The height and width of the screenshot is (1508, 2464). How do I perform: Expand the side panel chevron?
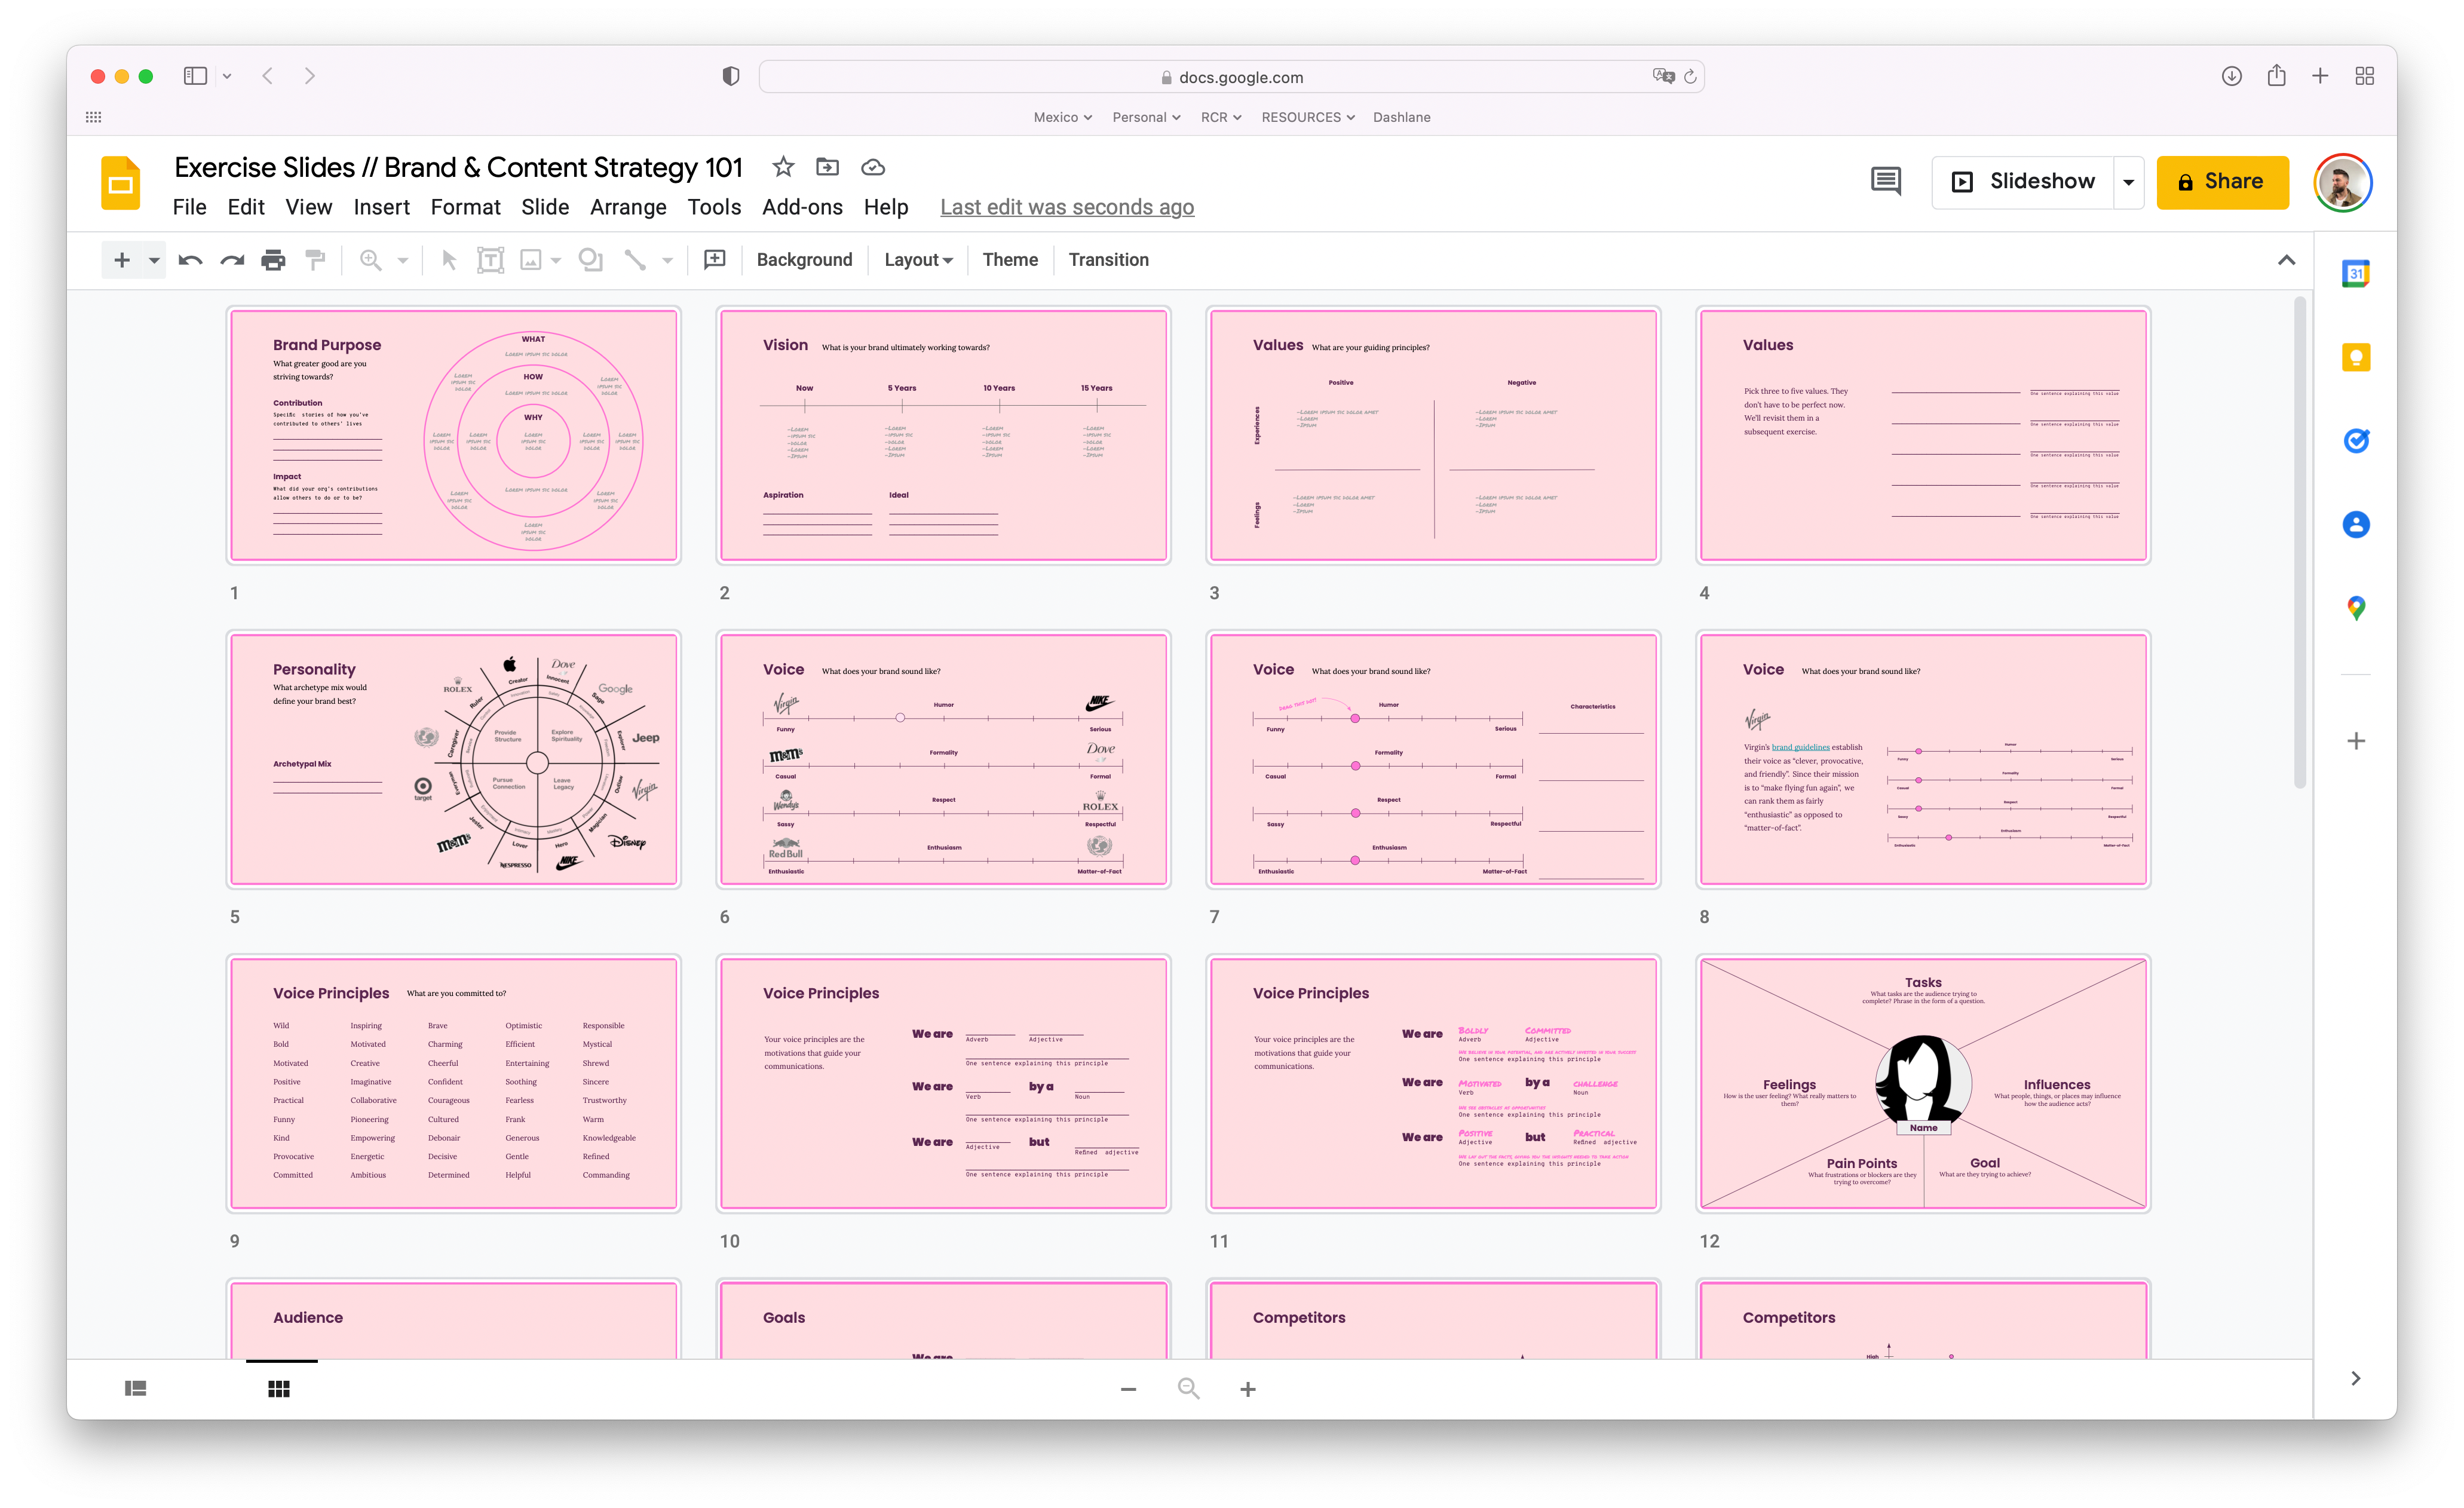pyautogui.click(x=2355, y=1378)
